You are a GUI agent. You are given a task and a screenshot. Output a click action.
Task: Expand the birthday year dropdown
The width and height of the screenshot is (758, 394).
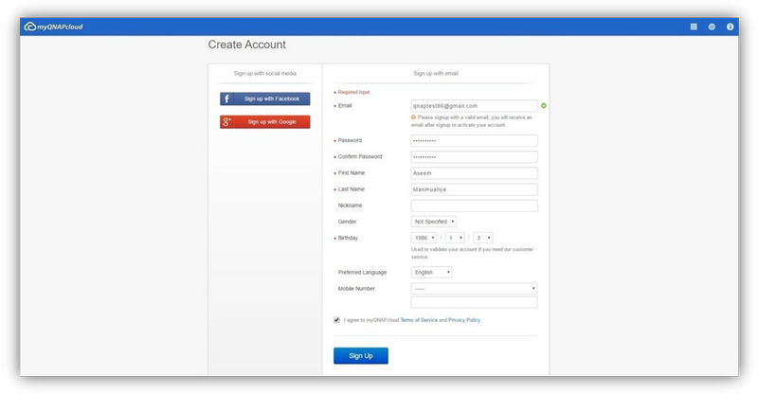424,238
